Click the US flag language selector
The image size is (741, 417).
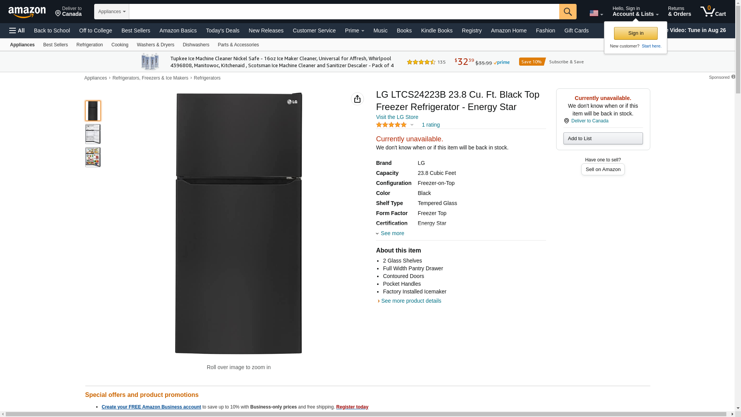[x=596, y=13]
